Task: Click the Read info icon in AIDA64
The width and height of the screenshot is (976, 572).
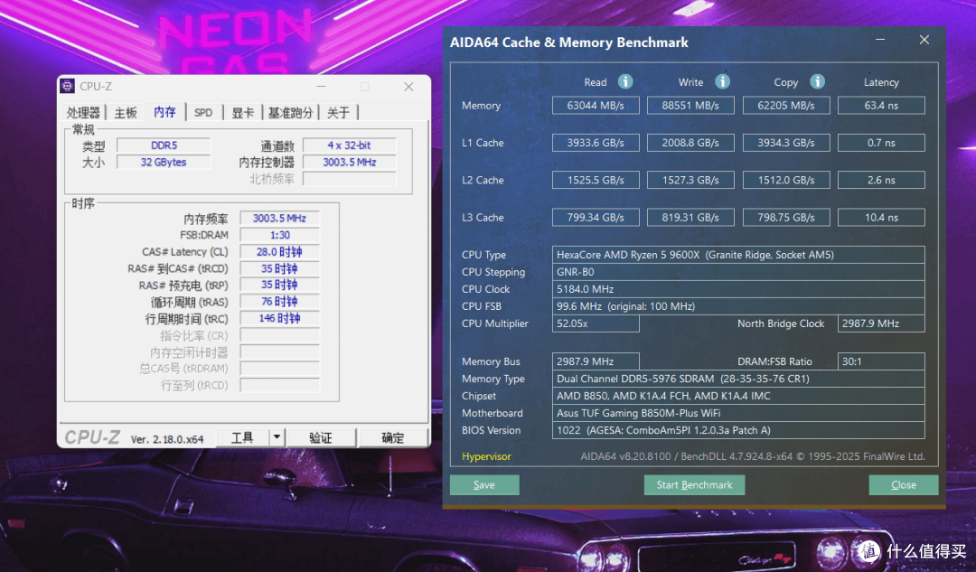Action: pyautogui.click(x=625, y=81)
